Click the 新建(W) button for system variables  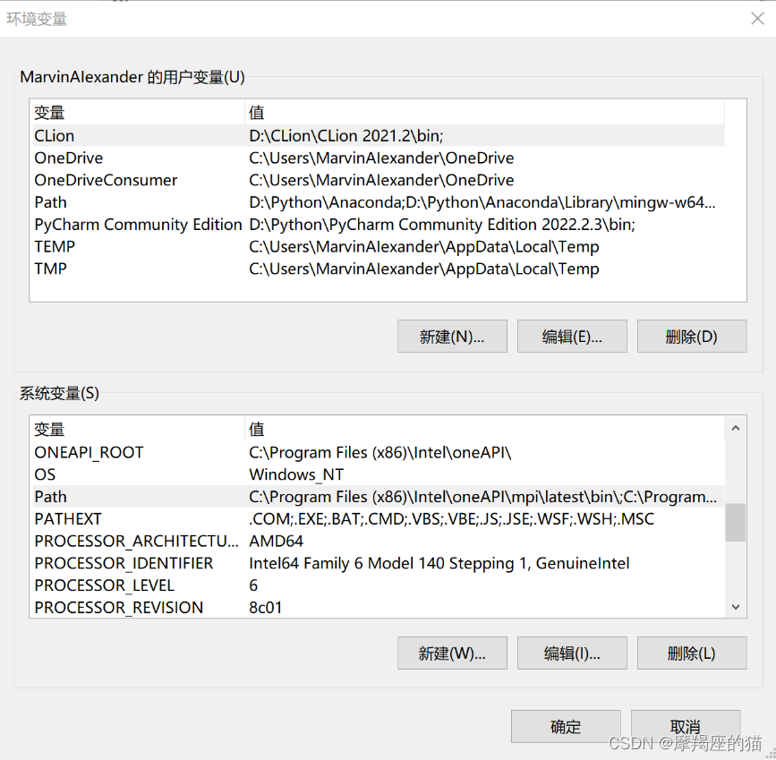[x=452, y=653]
